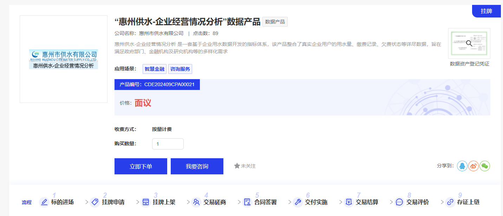
Task: Click the purchase quantity input showing 1
Action: coord(168,144)
